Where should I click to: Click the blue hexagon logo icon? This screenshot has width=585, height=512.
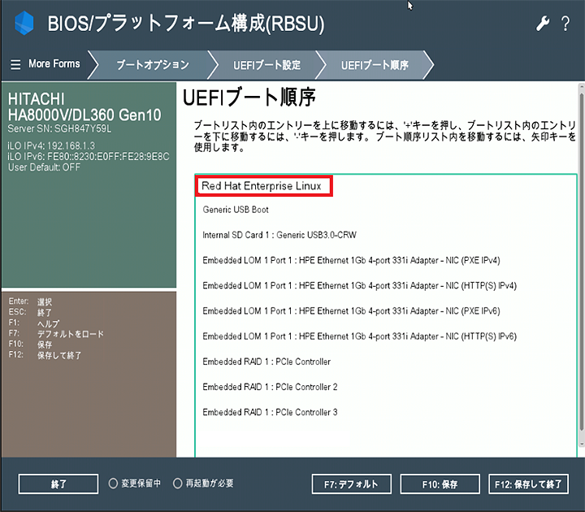point(24,23)
